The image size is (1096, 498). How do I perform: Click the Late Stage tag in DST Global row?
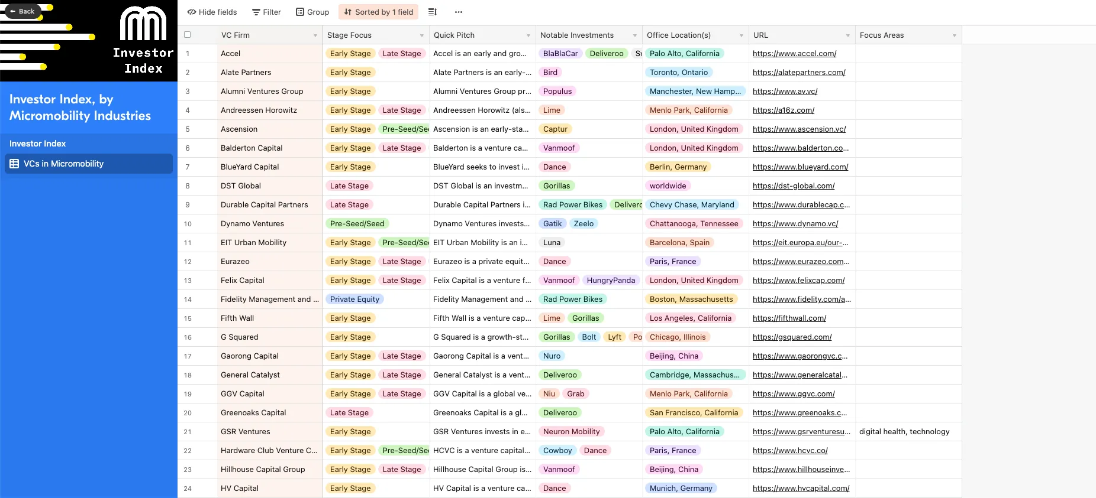pyautogui.click(x=349, y=185)
